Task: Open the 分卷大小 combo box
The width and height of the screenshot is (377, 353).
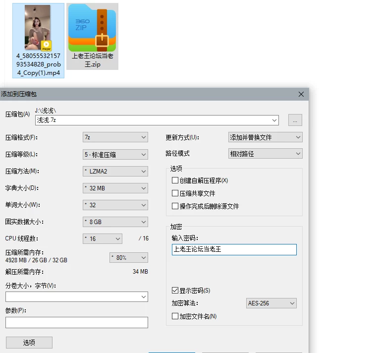Action: [x=77, y=296]
